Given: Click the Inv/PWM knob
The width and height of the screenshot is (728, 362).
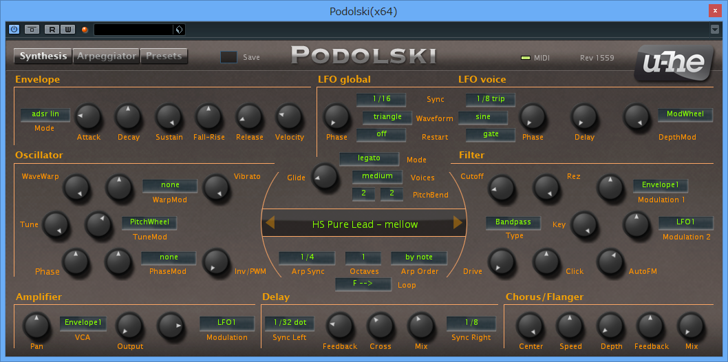Looking at the screenshot, I should coord(217,262).
